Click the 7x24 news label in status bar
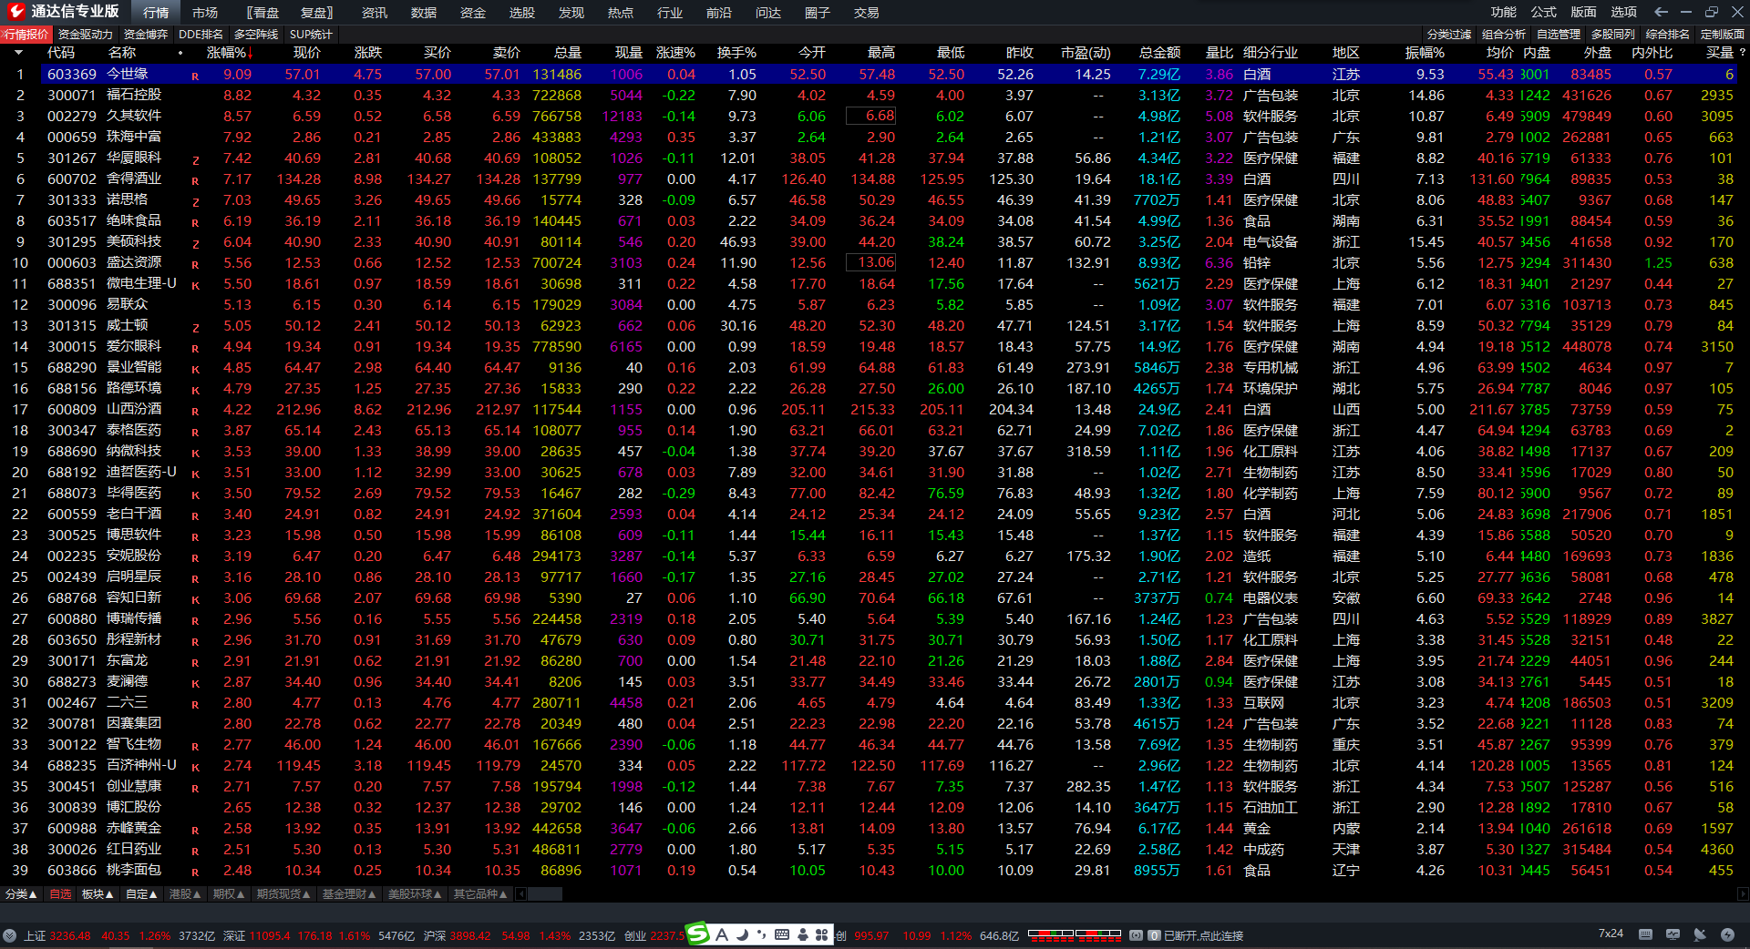 [x=1611, y=934]
